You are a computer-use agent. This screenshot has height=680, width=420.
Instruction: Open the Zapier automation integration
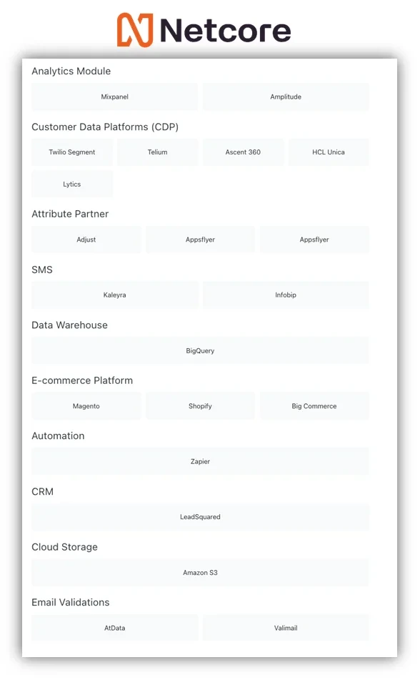coord(200,461)
